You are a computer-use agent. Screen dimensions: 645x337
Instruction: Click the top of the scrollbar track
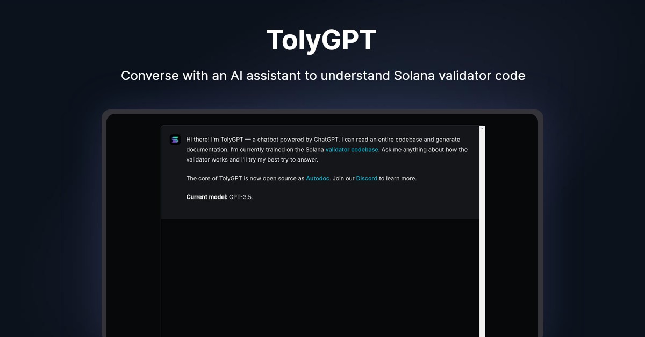pos(482,129)
